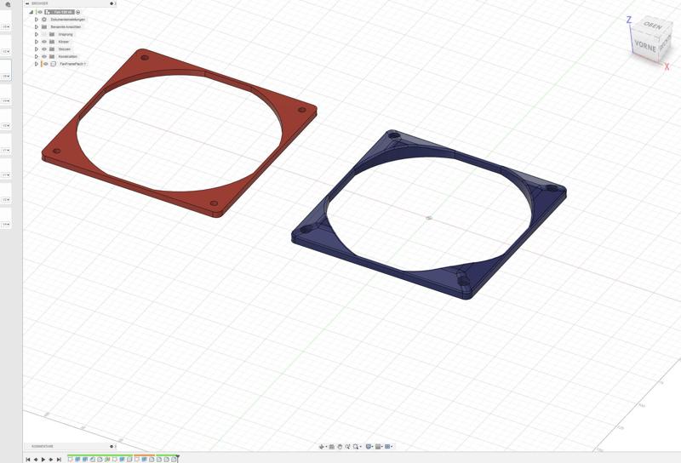Step one feature forward in timeline
The height and width of the screenshot is (463, 681).
click(51, 460)
